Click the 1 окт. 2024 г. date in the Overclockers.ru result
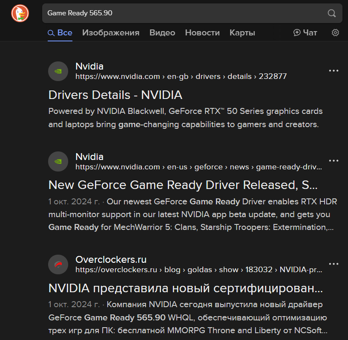This screenshot has width=348, height=340. point(74,305)
